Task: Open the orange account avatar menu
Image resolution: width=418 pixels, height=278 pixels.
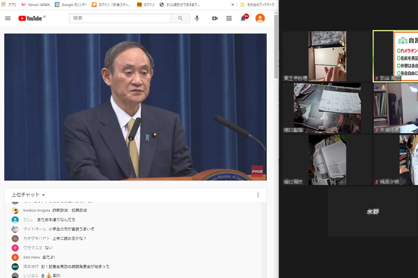Action: 260,18
